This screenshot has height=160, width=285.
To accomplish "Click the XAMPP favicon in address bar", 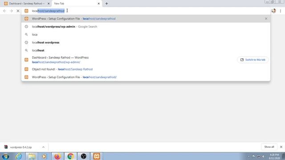I will pos(26,11).
